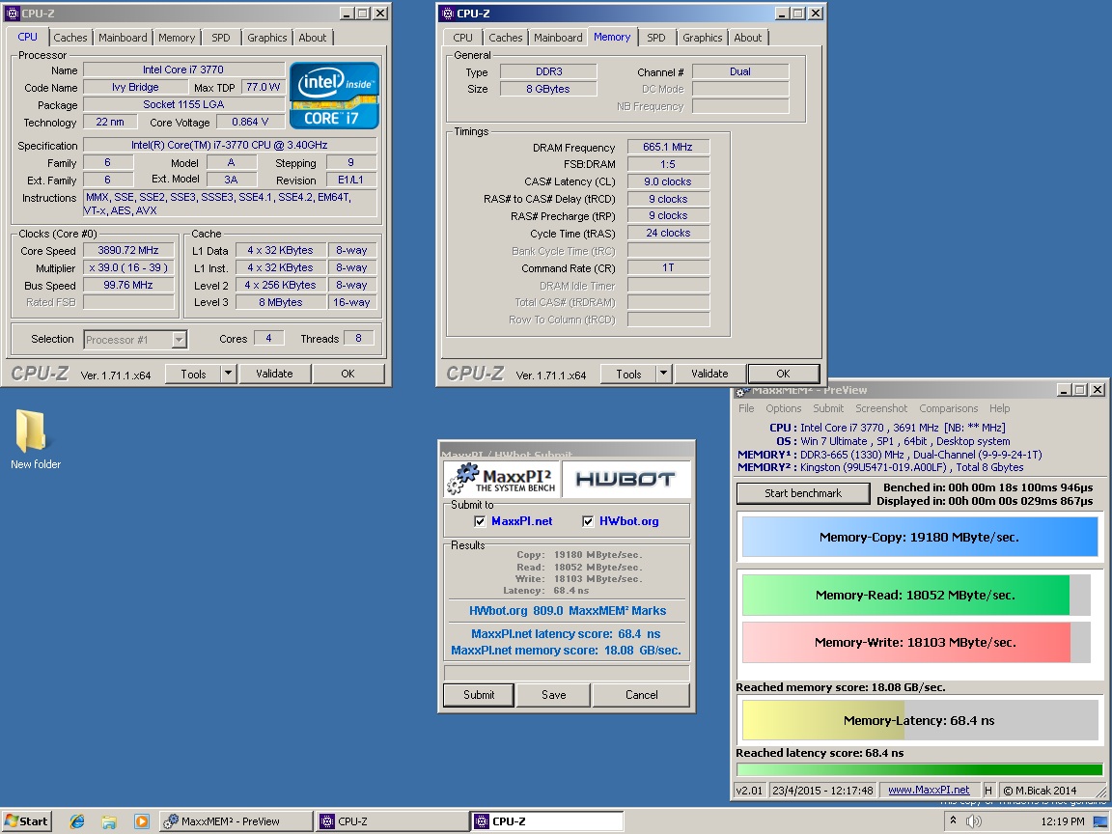Click HWbot.org 809.0 MaxxMEM² Marks text
The height and width of the screenshot is (834, 1112).
pyautogui.click(x=568, y=611)
